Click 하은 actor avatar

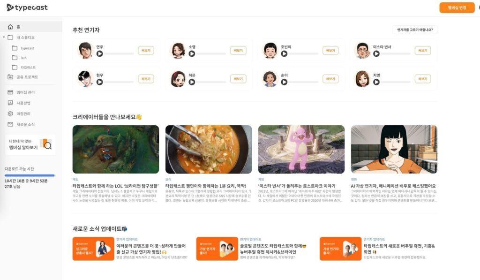pos(178,79)
